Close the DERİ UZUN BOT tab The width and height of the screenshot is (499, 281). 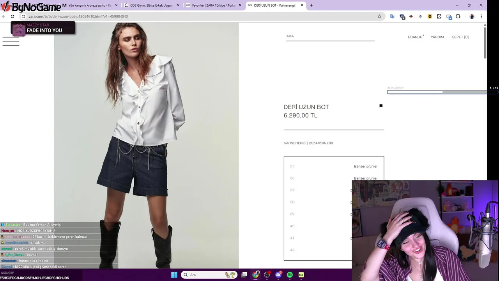pyautogui.click(x=302, y=5)
